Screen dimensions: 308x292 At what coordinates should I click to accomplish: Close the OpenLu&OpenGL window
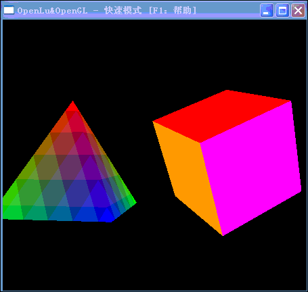tap(298, 10)
